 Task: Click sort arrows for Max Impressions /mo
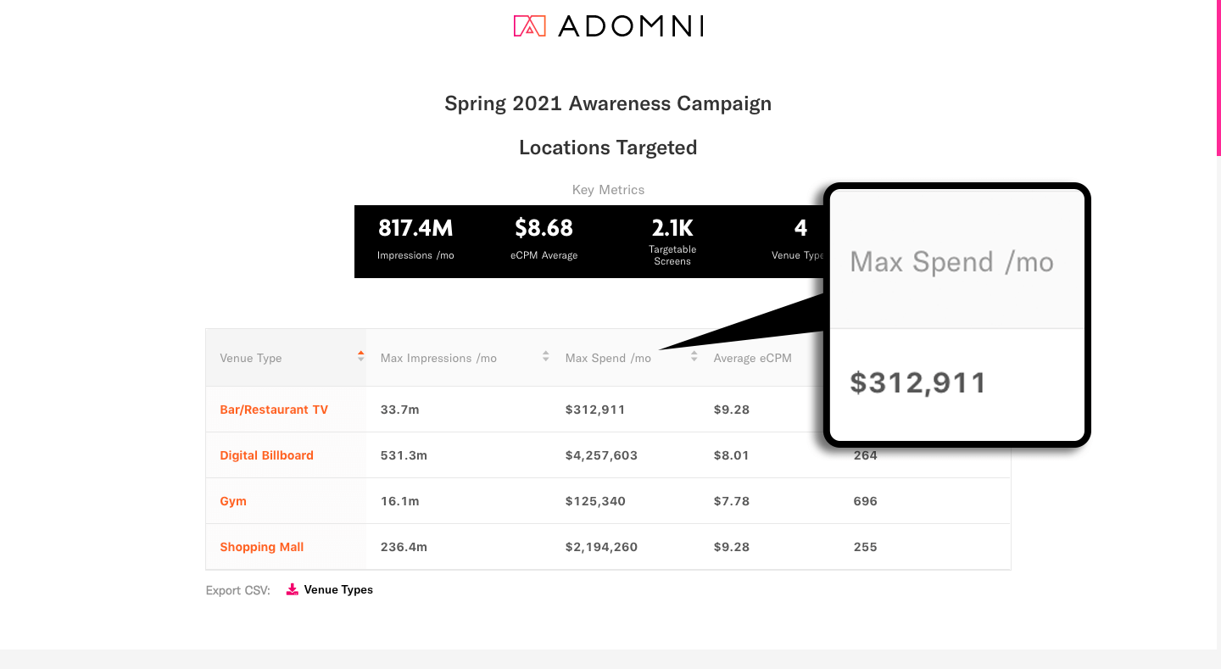tap(546, 357)
